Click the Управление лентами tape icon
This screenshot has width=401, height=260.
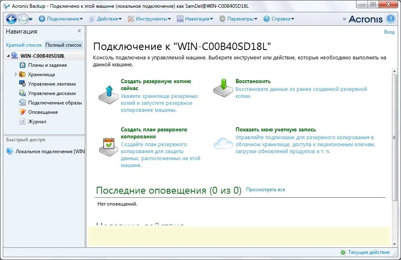click(23, 84)
